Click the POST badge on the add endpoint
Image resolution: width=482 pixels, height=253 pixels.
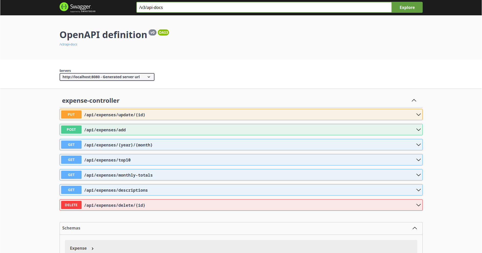pyautogui.click(x=71, y=130)
